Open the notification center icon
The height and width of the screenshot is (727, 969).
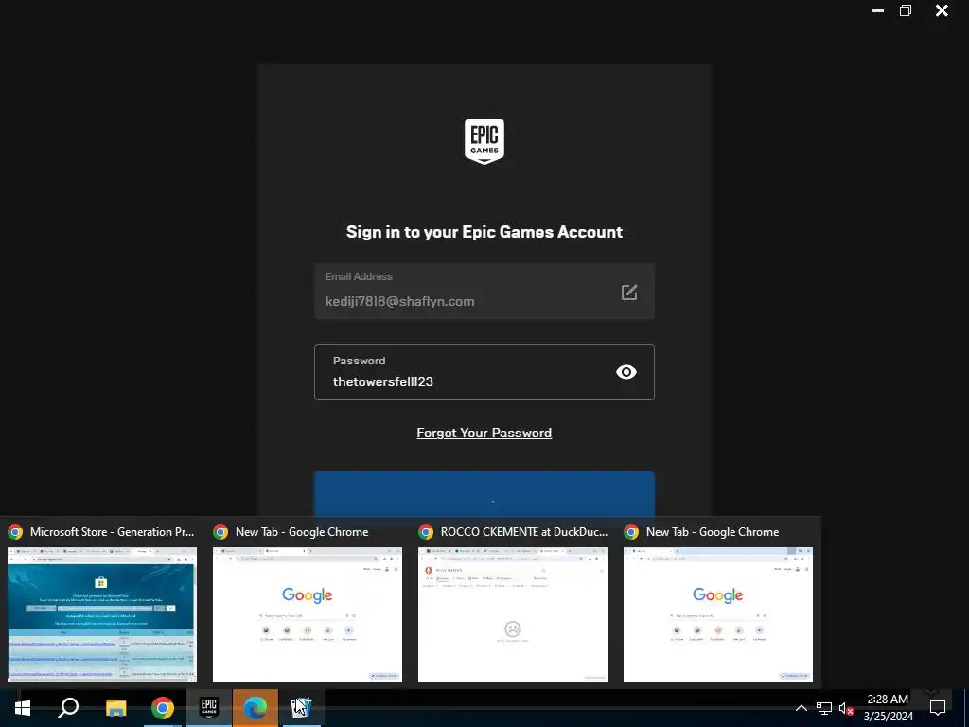pyautogui.click(x=938, y=708)
